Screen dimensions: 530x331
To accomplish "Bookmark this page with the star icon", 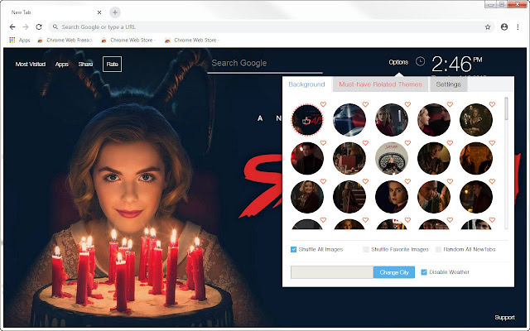I will 488,27.
